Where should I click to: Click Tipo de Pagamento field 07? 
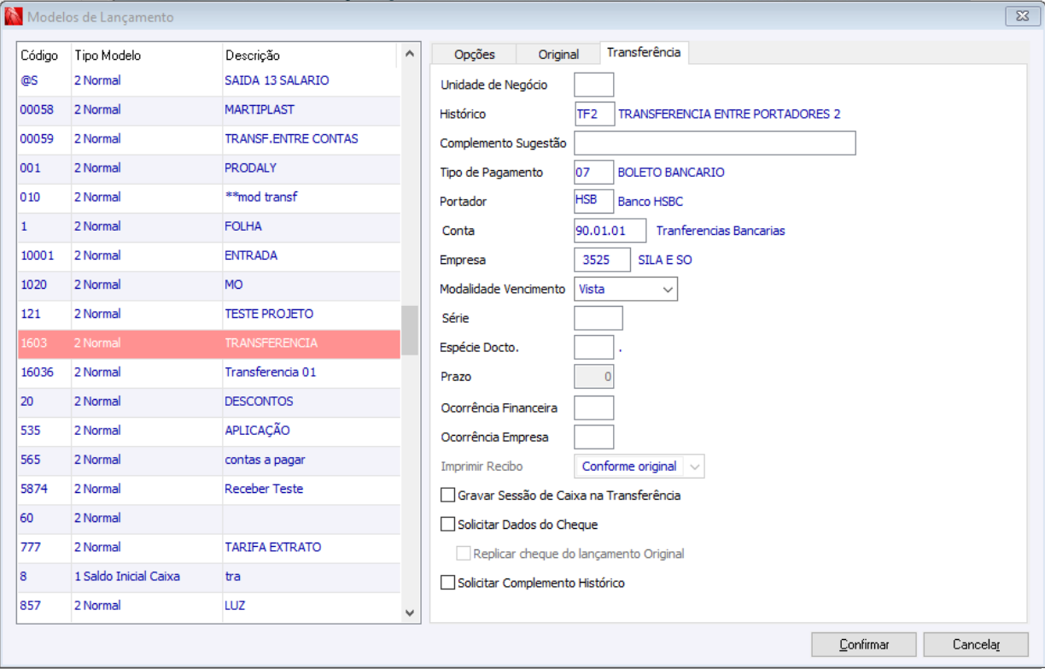click(594, 172)
